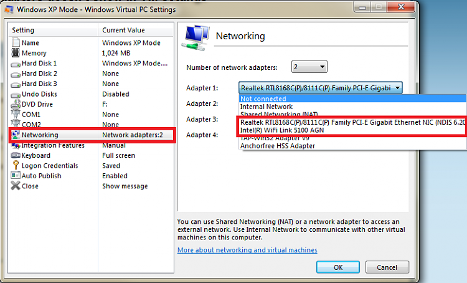Click the OK button
467x283 pixels.
tap(337, 267)
